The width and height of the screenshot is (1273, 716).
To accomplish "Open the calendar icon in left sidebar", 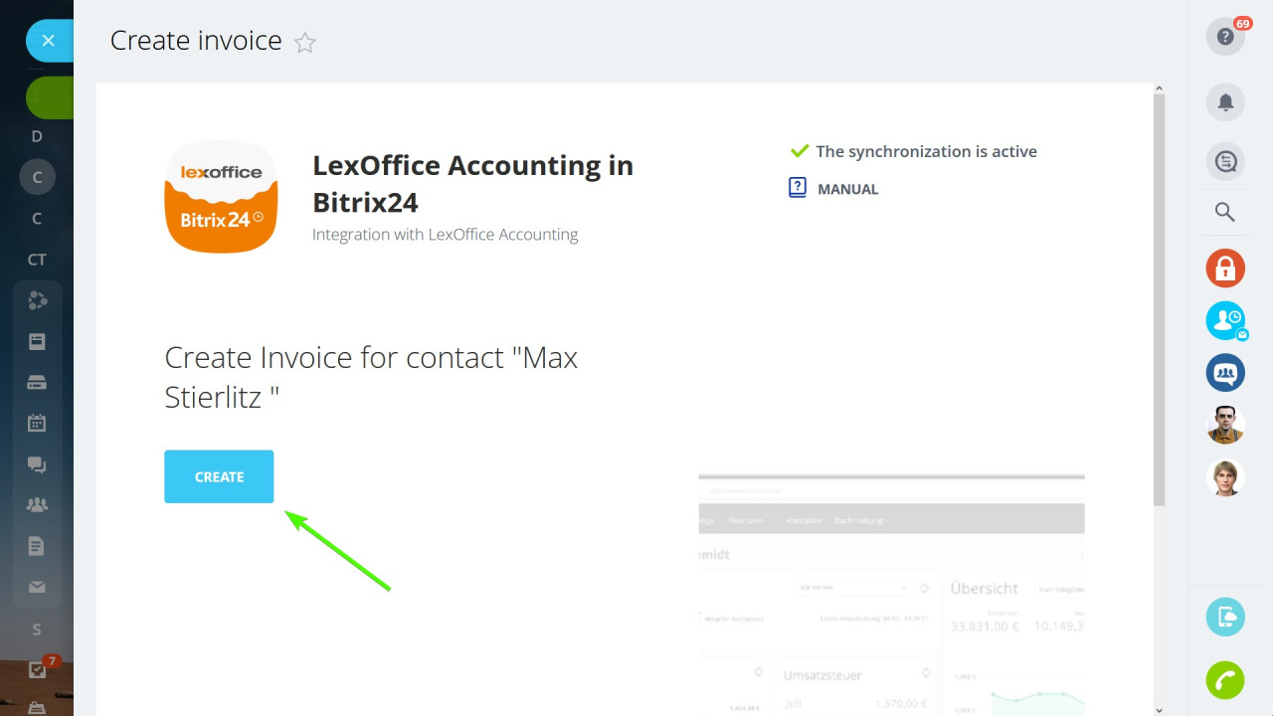I will [x=37, y=423].
